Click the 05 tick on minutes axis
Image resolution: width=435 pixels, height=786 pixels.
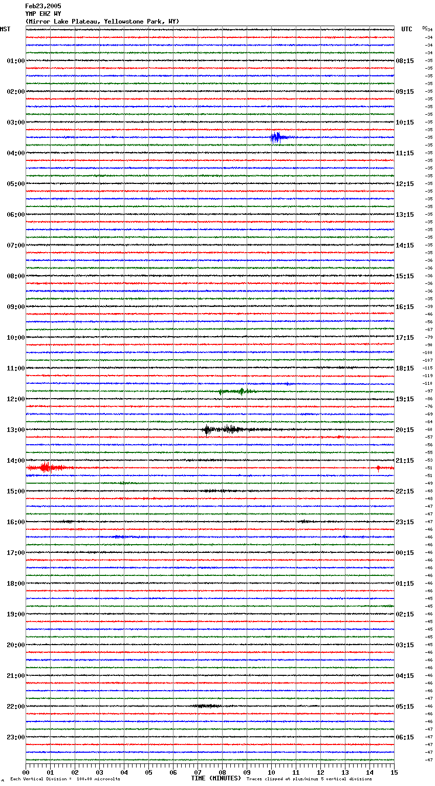(x=149, y=772)
